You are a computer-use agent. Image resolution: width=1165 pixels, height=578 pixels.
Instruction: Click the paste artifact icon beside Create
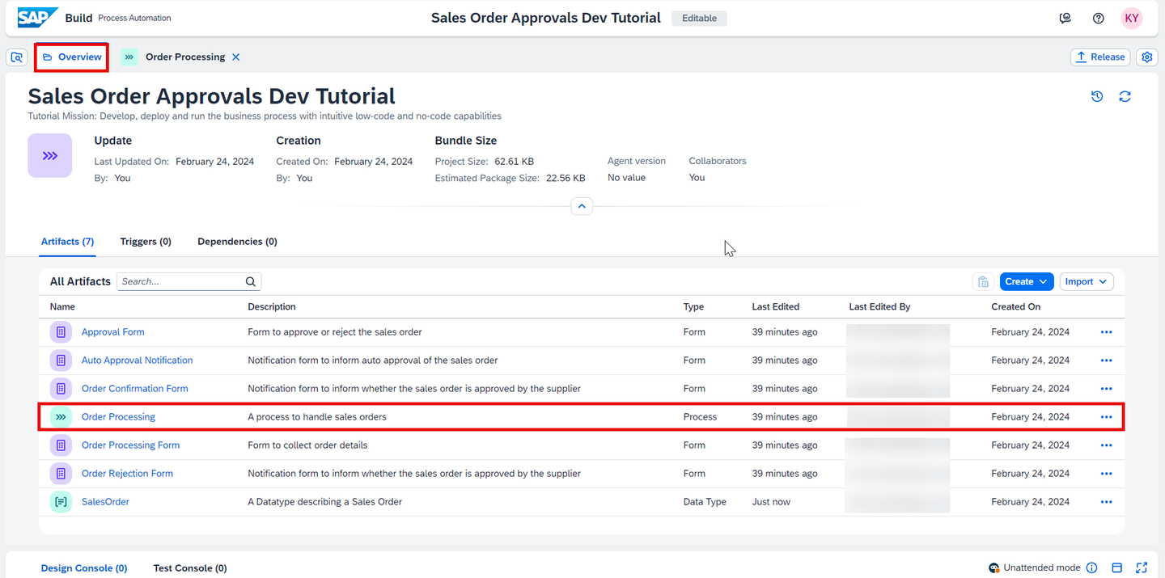pos(983,281)
